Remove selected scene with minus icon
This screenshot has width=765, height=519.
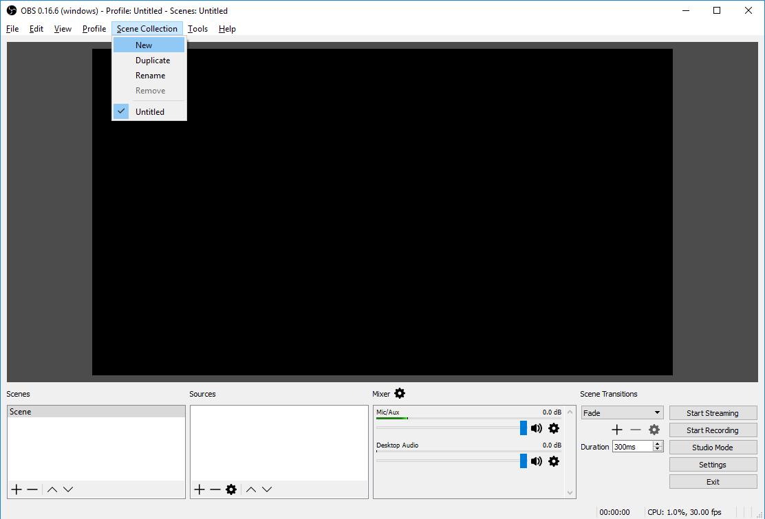point(32,489)
